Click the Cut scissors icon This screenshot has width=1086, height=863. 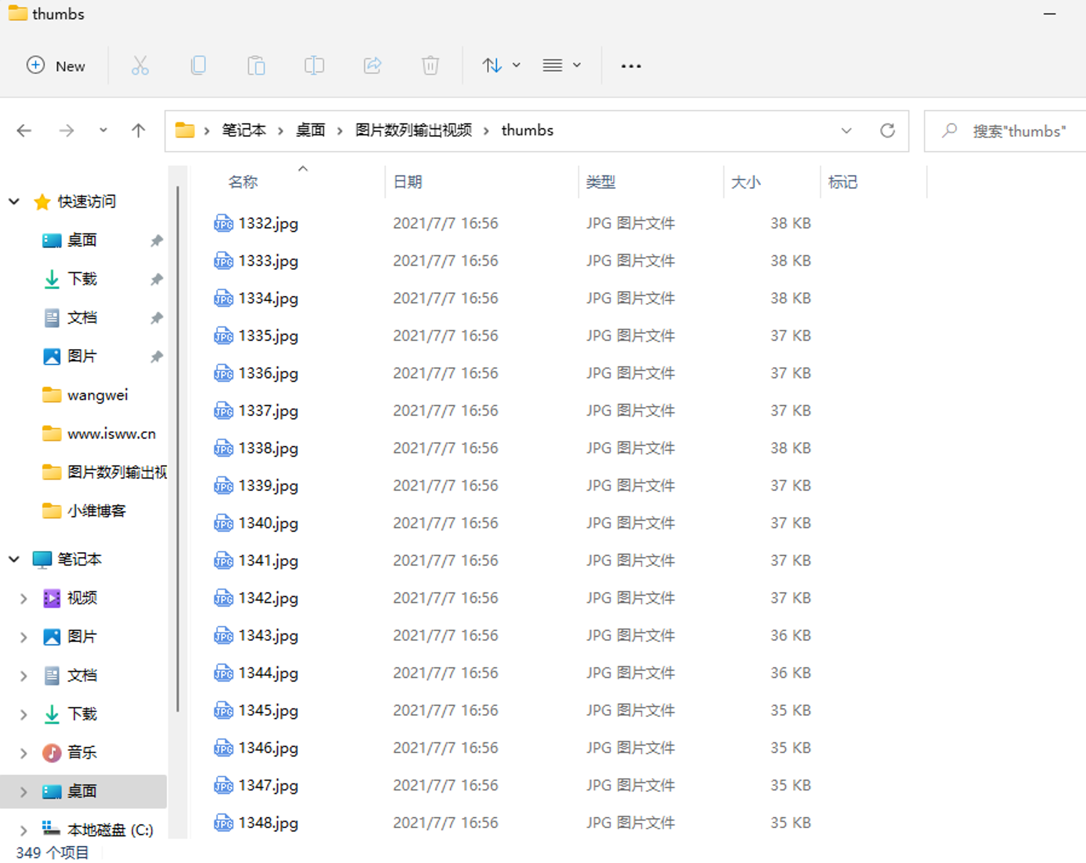pos(140,66)
